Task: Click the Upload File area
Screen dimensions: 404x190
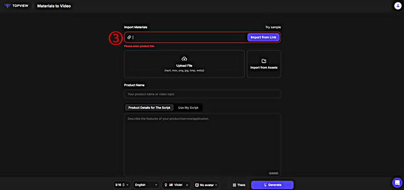Action: tap(184, 64)
